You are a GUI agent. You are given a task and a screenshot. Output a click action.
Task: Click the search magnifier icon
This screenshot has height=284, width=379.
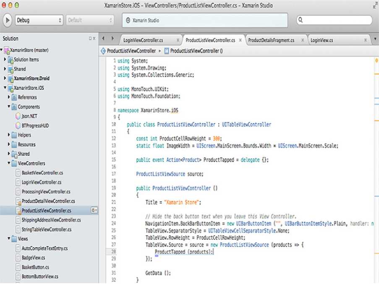[x=301, y=20]
